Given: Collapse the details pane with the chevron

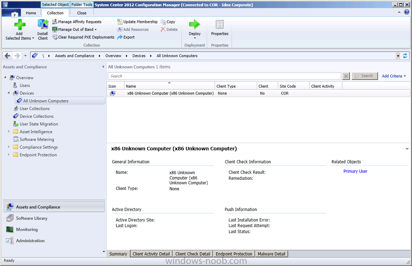Looking at the screenshot, I should [407, 149].
